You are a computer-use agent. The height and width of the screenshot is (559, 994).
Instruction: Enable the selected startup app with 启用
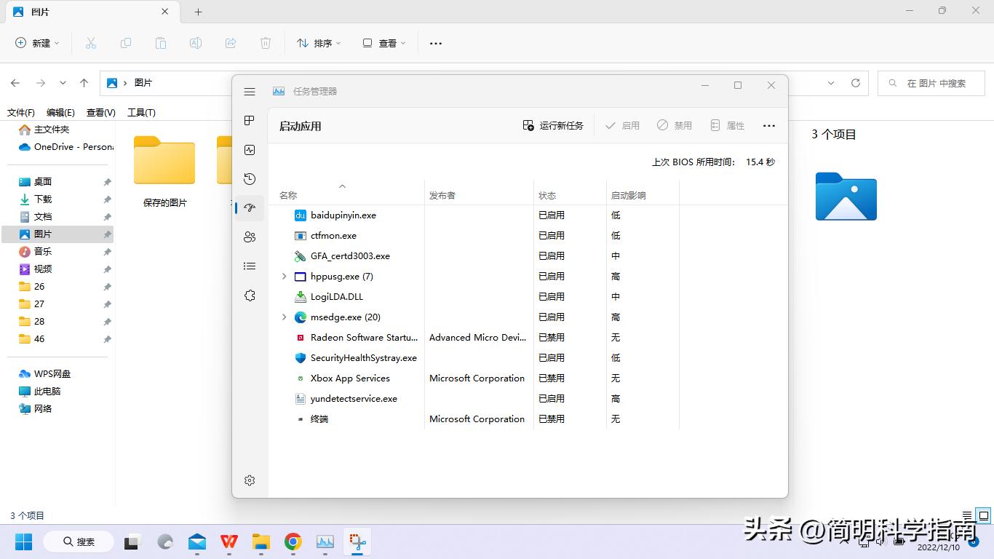coord(622,124)
